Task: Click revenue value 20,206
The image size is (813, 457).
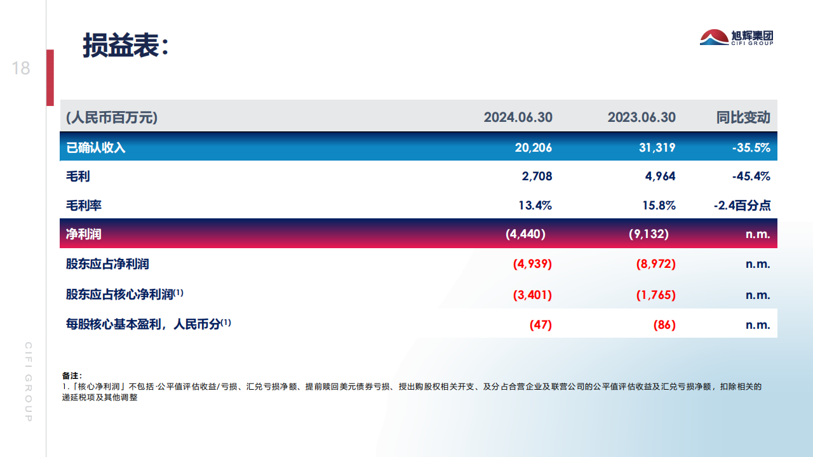Action: pos(533,148)
